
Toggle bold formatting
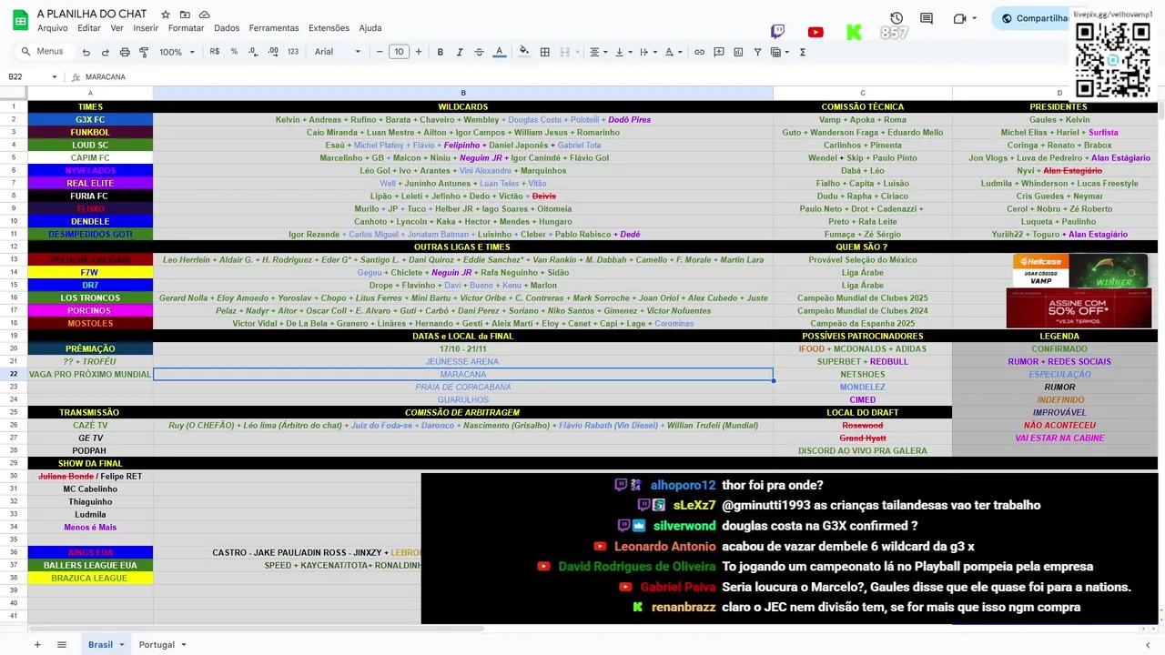[x=441, y=52]
